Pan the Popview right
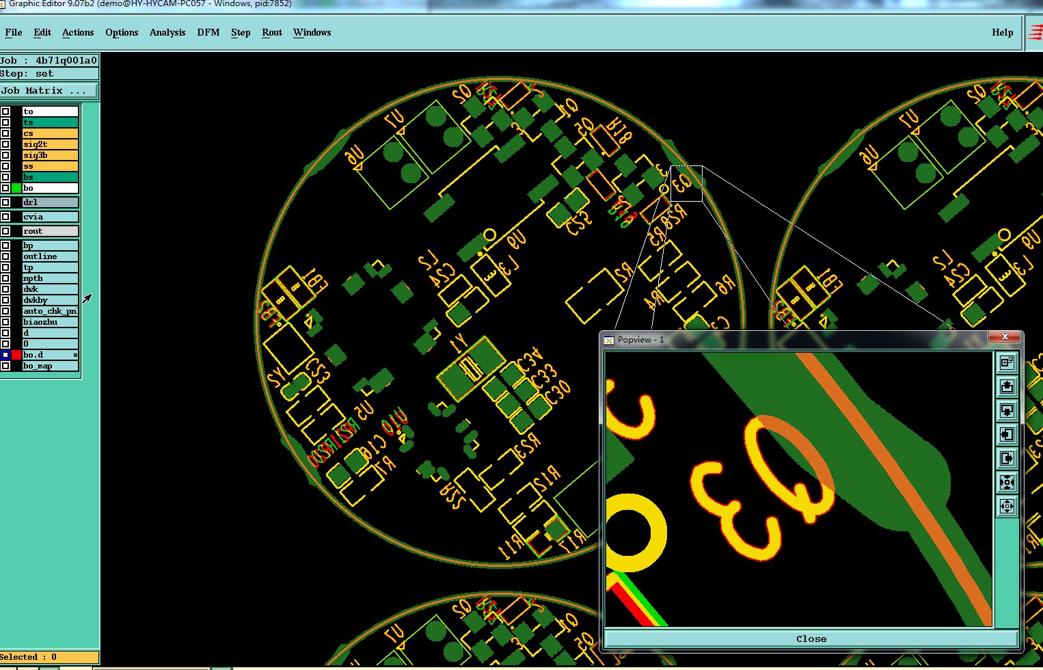The height and width of the screenshot is (670, 1043). [x=1007, y=459]
